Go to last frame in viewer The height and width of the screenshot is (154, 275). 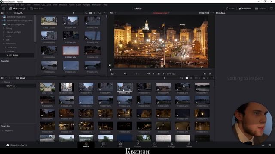click(x=169, y=74)
